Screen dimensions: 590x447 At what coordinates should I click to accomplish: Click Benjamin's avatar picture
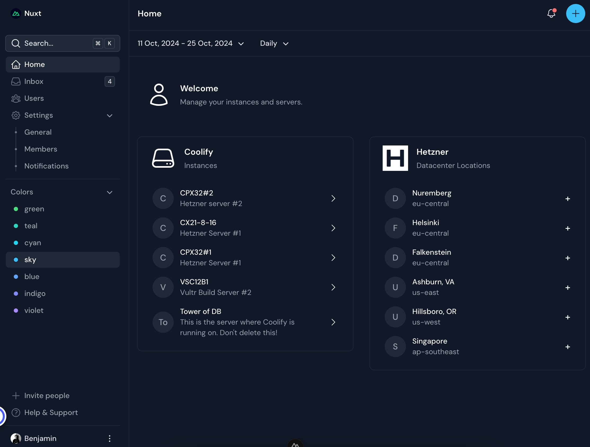click(x=16, y=439)
